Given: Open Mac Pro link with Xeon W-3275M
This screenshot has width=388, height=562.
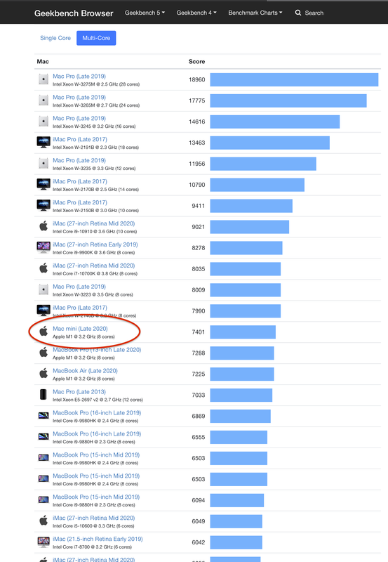Looking at the screenshot, I should pyautogui.click(x=79, y=77).
